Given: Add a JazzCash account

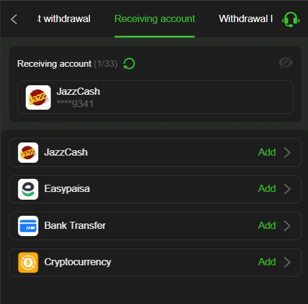Looking at the screenshot, I should 267,153.
